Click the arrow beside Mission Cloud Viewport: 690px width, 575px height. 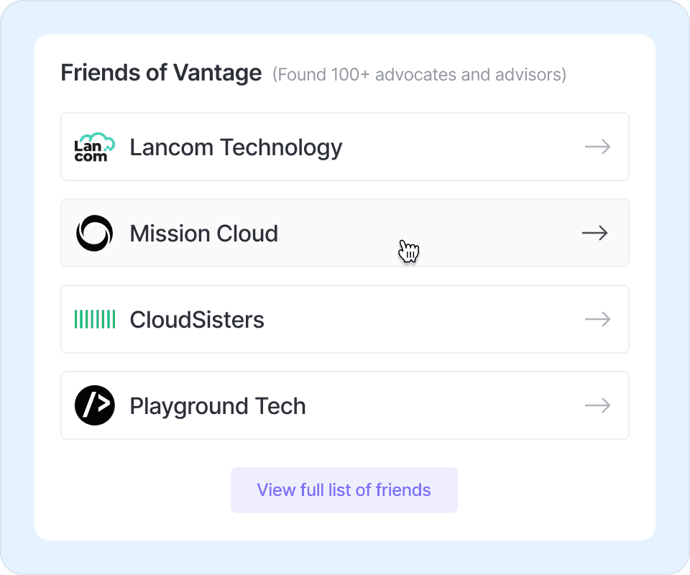tap(594, 233)
